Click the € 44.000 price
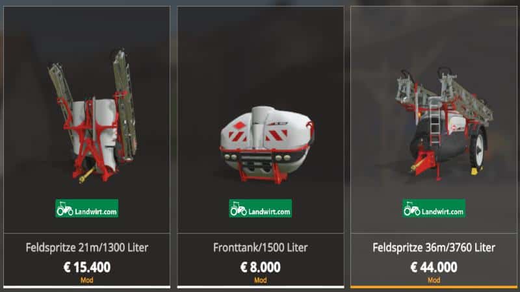This screenshot has height=292, width=520. (x=434, y=267)
